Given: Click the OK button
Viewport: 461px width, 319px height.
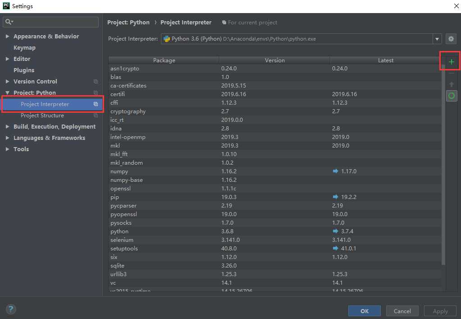Looking at the screenshot, I should (x=364, y=311).
